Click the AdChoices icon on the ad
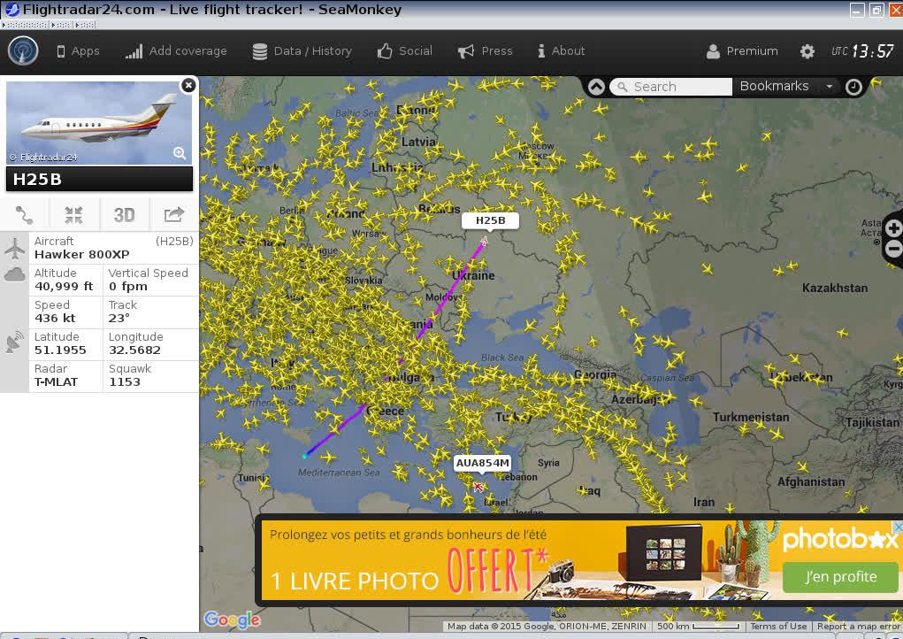Image resolution: width=903 pixels, height=639 pixels. [897, 526]
